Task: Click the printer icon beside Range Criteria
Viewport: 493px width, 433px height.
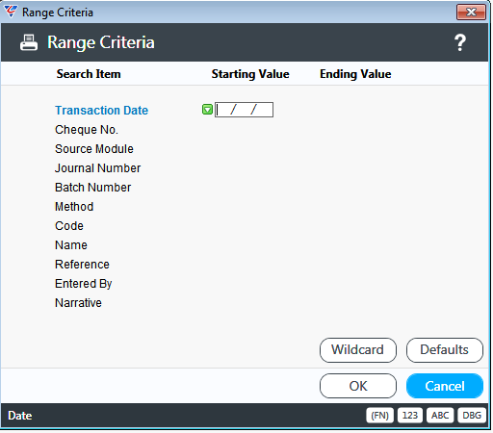Action: 29,42
